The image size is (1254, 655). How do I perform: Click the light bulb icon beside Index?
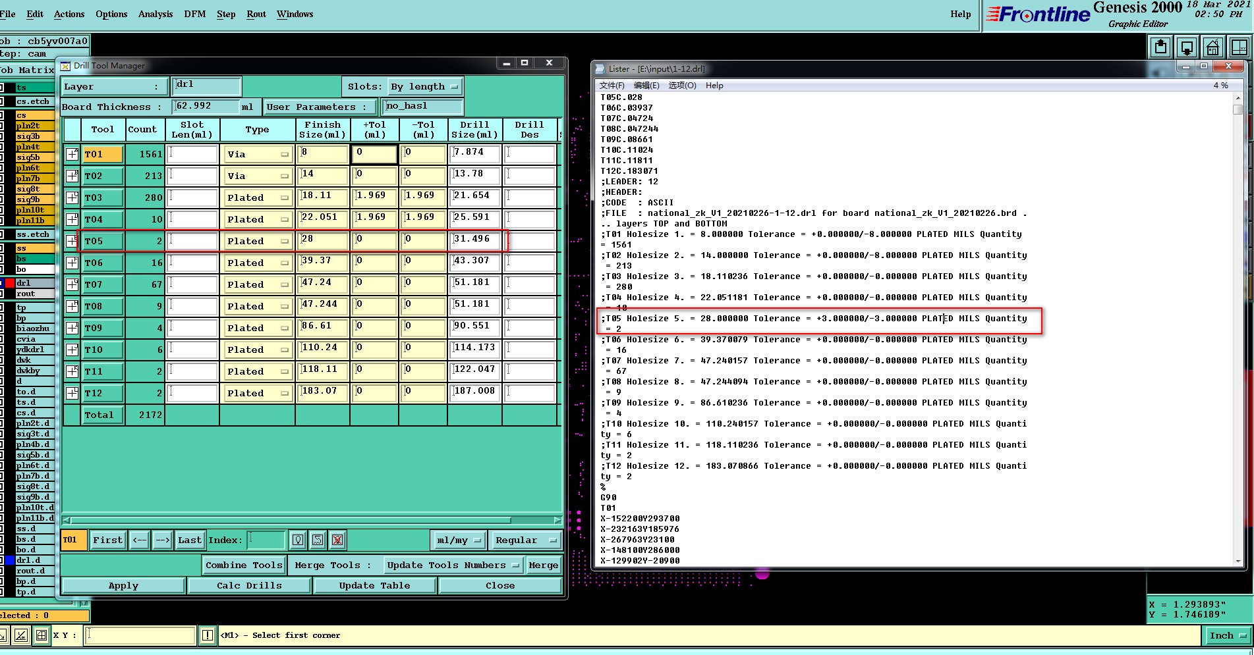[298, 540]
